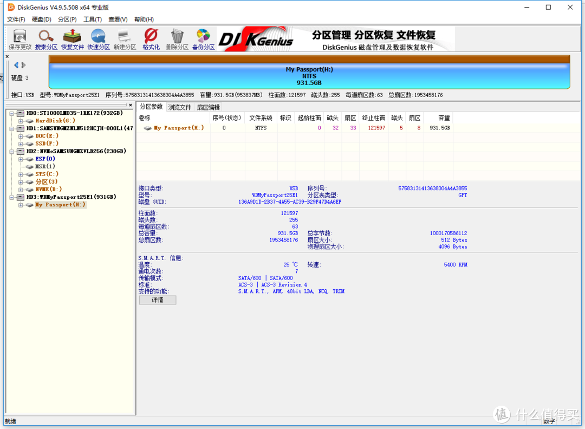Click the 详情 details button
The image size is (585, 429).
click(x=158, y=300)
